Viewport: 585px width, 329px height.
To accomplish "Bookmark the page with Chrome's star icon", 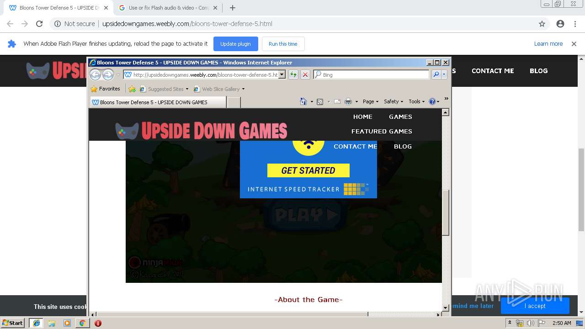I will click(x=542, y=24).
